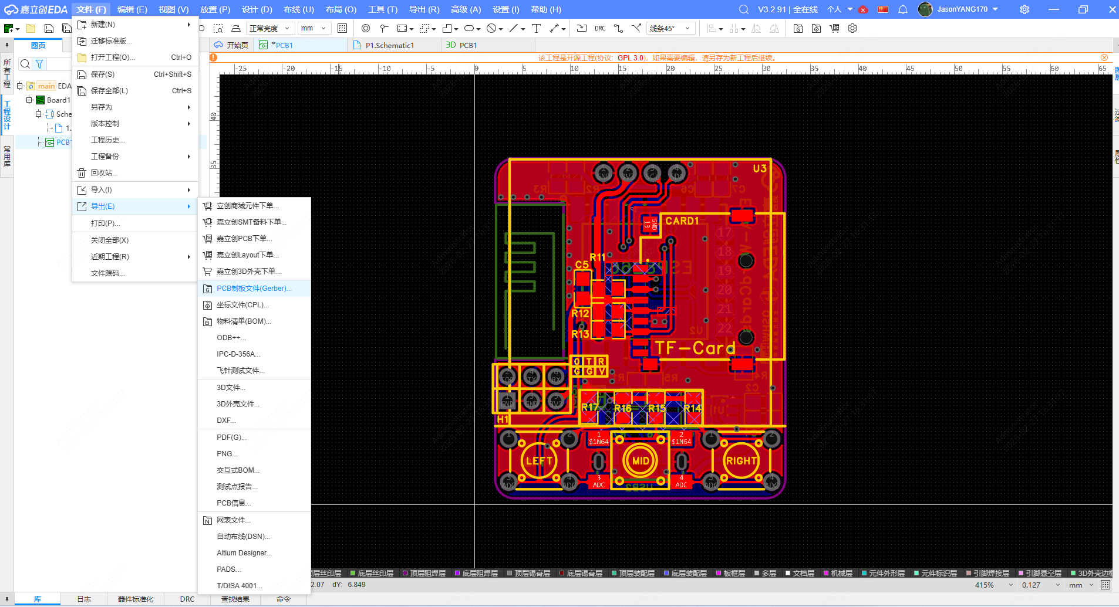Expand the 415% zoom level dropdown
This screenshot has width=1119, height=607.
click(x=1010, y=585)
